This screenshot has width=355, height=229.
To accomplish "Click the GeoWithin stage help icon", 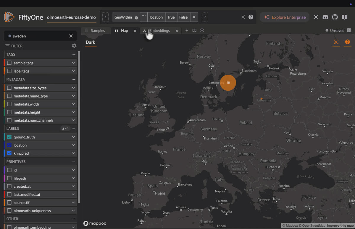I will pos(136,18).
